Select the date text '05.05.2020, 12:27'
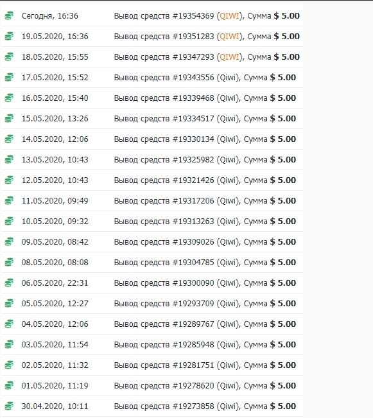Image resolution: width=373 pixels, height=418 pixels. pyautogui.click(x=55, y=303)
